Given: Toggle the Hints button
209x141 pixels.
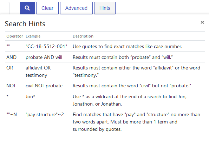Looking at the screenshot, I should coord(105,8).
